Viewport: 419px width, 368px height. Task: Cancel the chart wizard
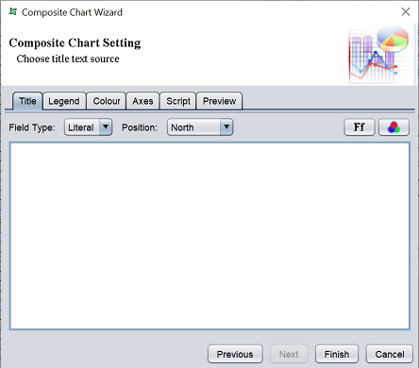click(390, 354)
